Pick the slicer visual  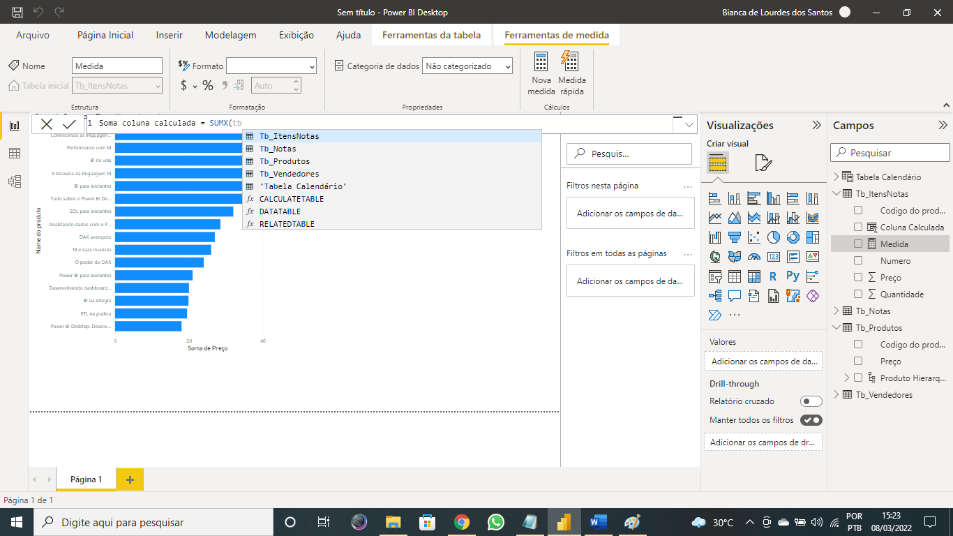[715, 276]
